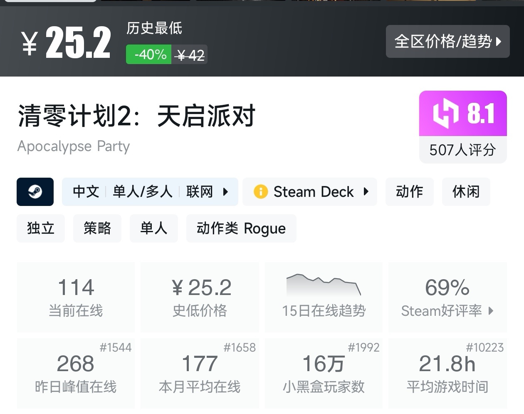Expand the Steam Deck compatibility chip

[310, 192]
